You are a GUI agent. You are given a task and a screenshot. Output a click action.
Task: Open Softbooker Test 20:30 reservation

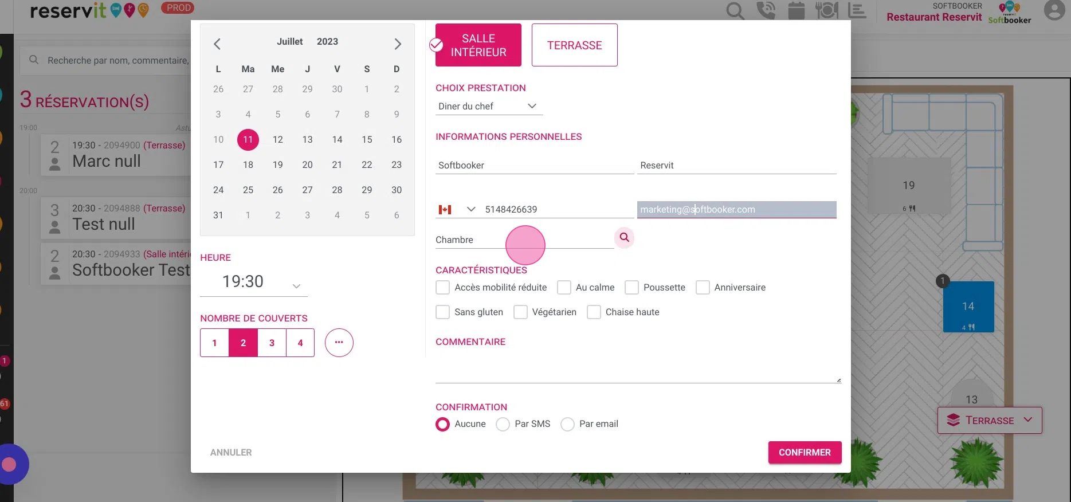[116, 264]
